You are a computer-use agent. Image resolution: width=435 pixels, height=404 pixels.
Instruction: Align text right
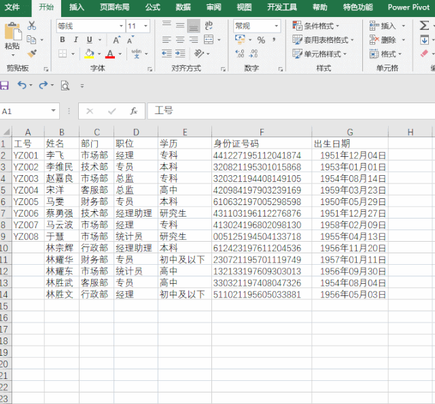[x=194, y=40]
